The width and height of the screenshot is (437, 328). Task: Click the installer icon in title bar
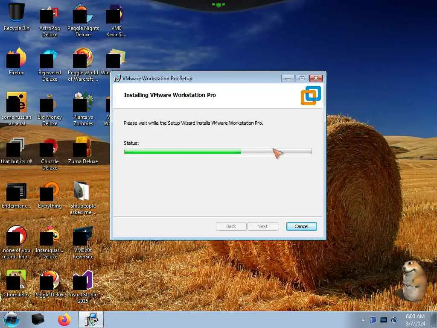[x=118, y=79]
